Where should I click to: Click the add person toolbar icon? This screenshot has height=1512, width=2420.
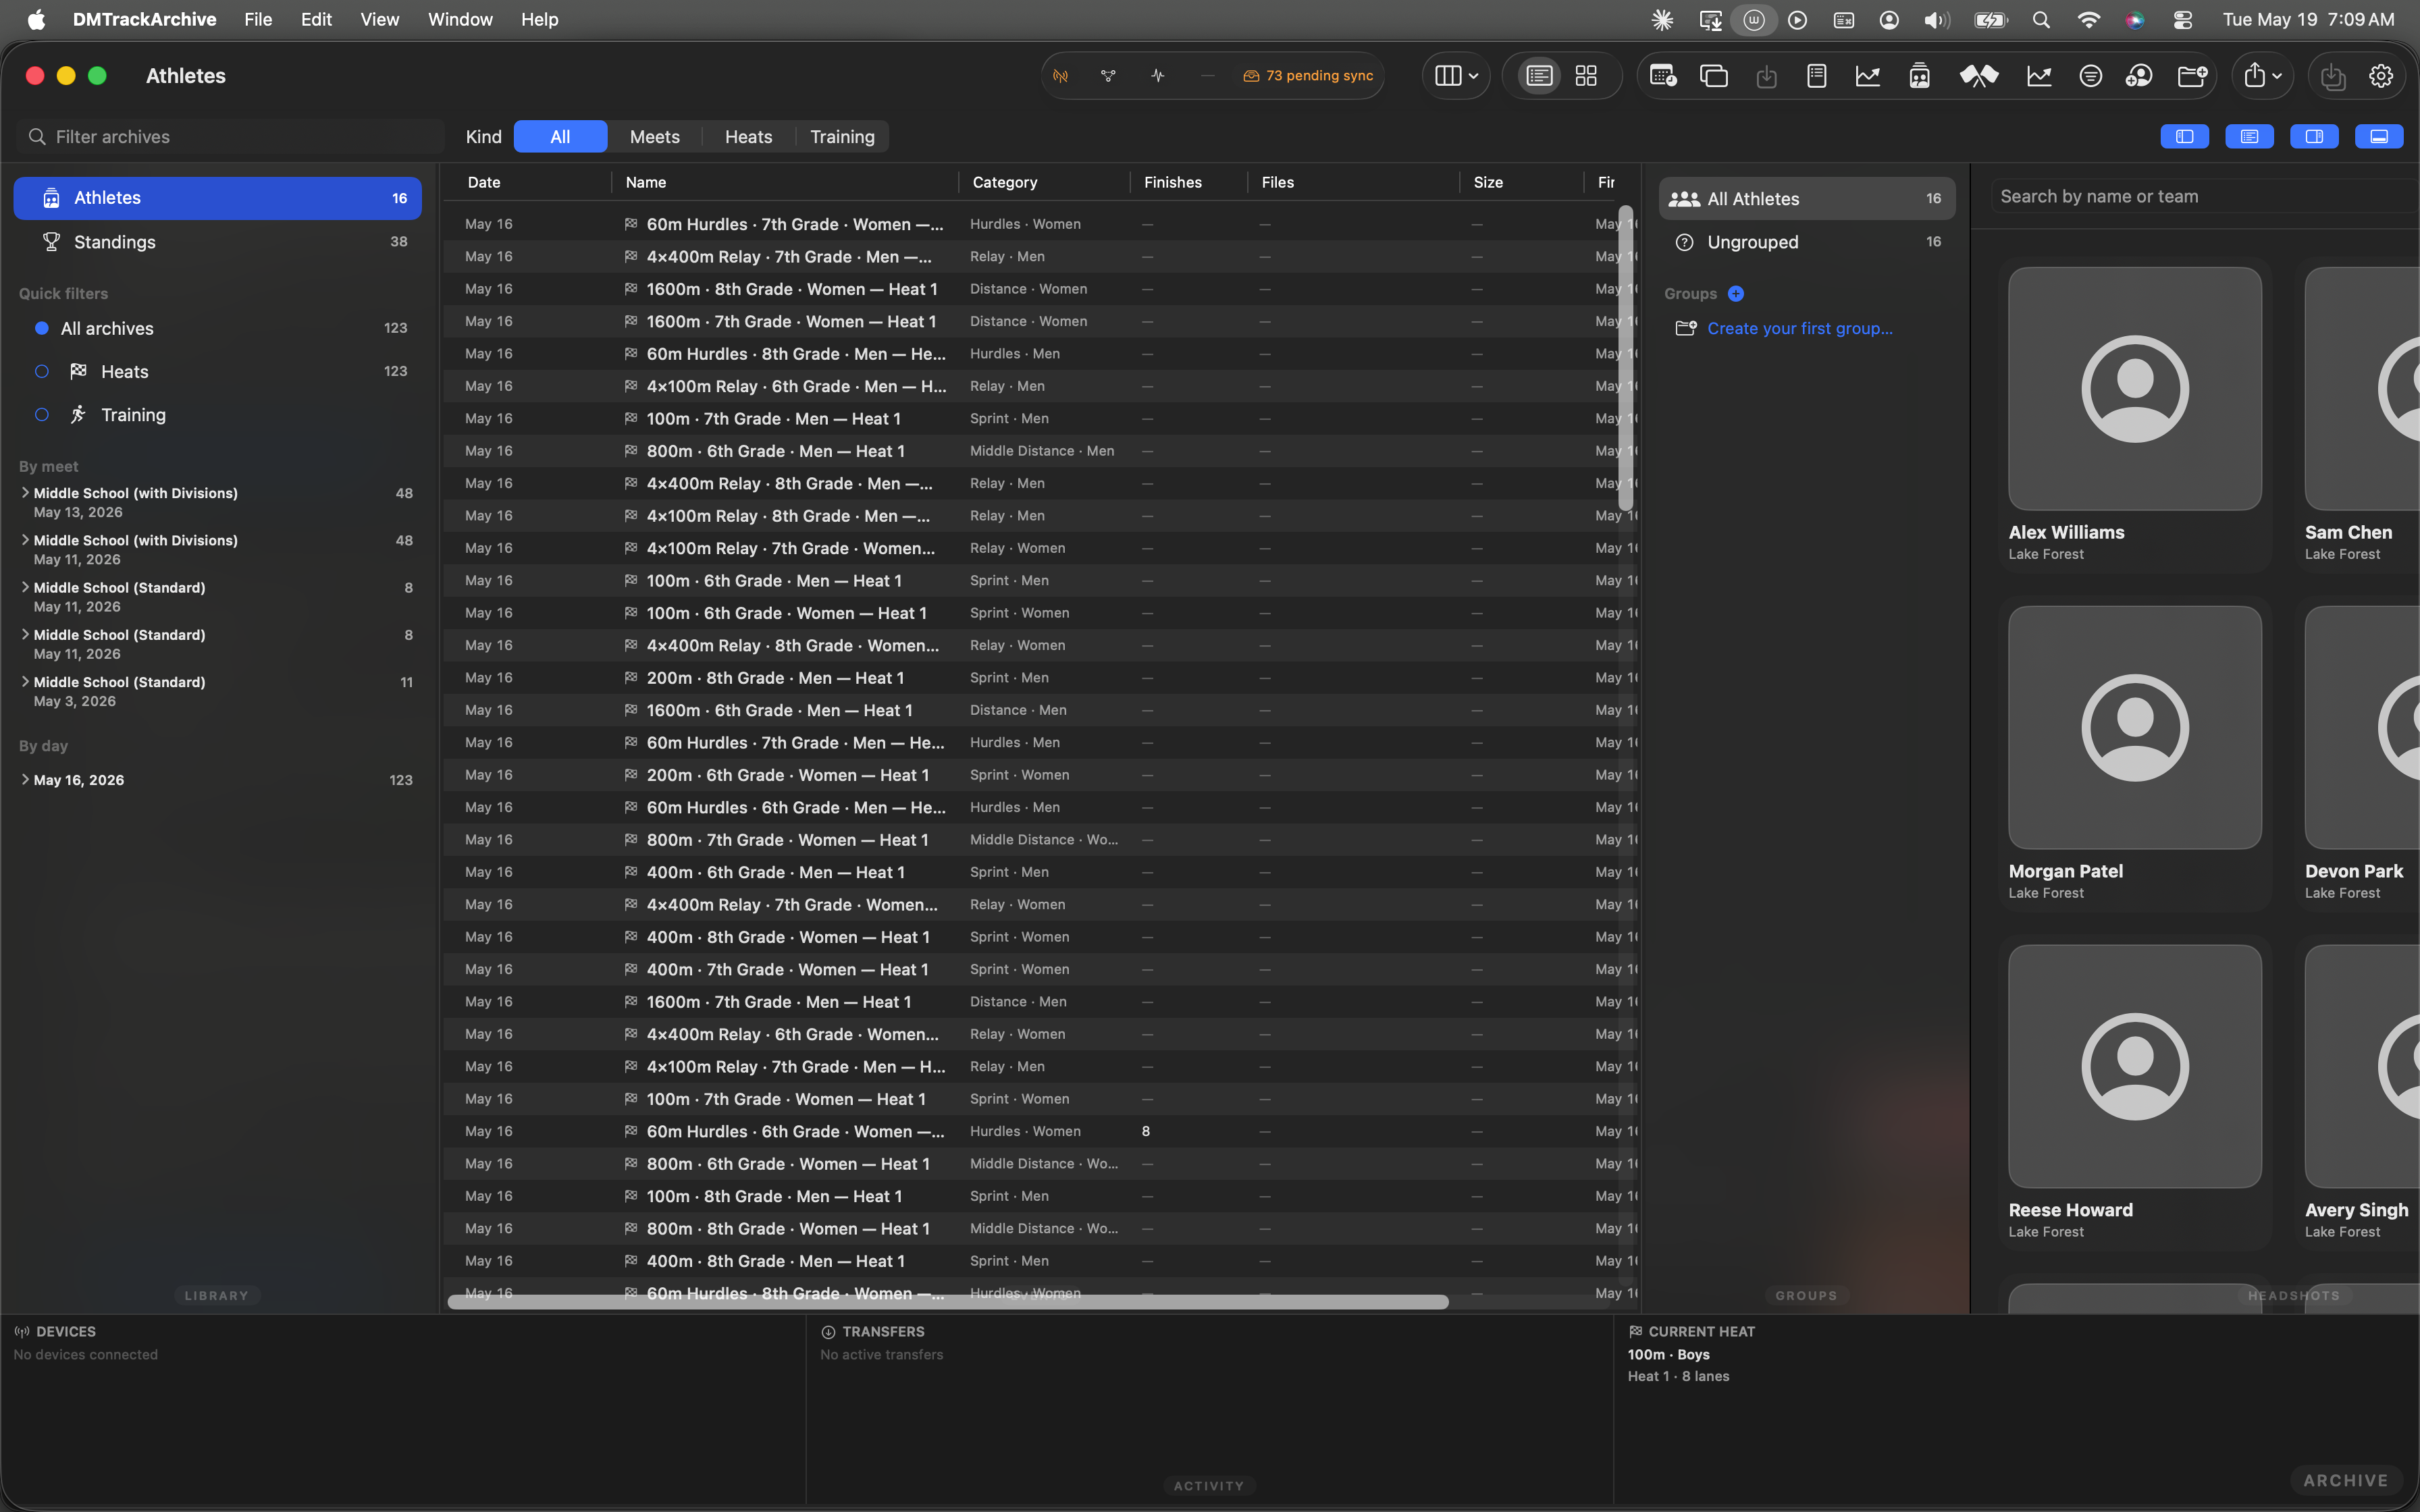coord(2139,76)
